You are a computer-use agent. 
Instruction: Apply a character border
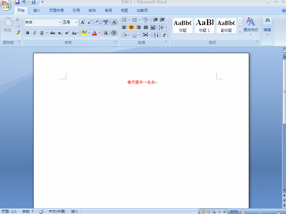[x=114, y=22]
